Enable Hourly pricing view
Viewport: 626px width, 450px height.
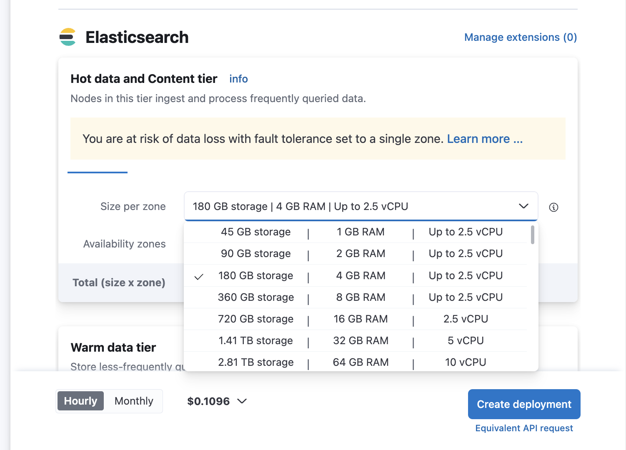80,401
